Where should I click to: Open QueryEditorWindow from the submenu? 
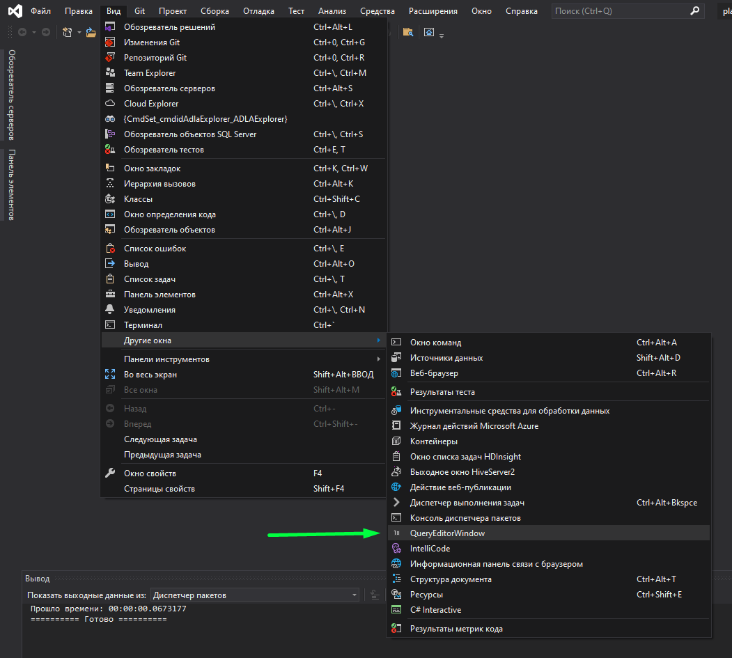pos(447,533)
